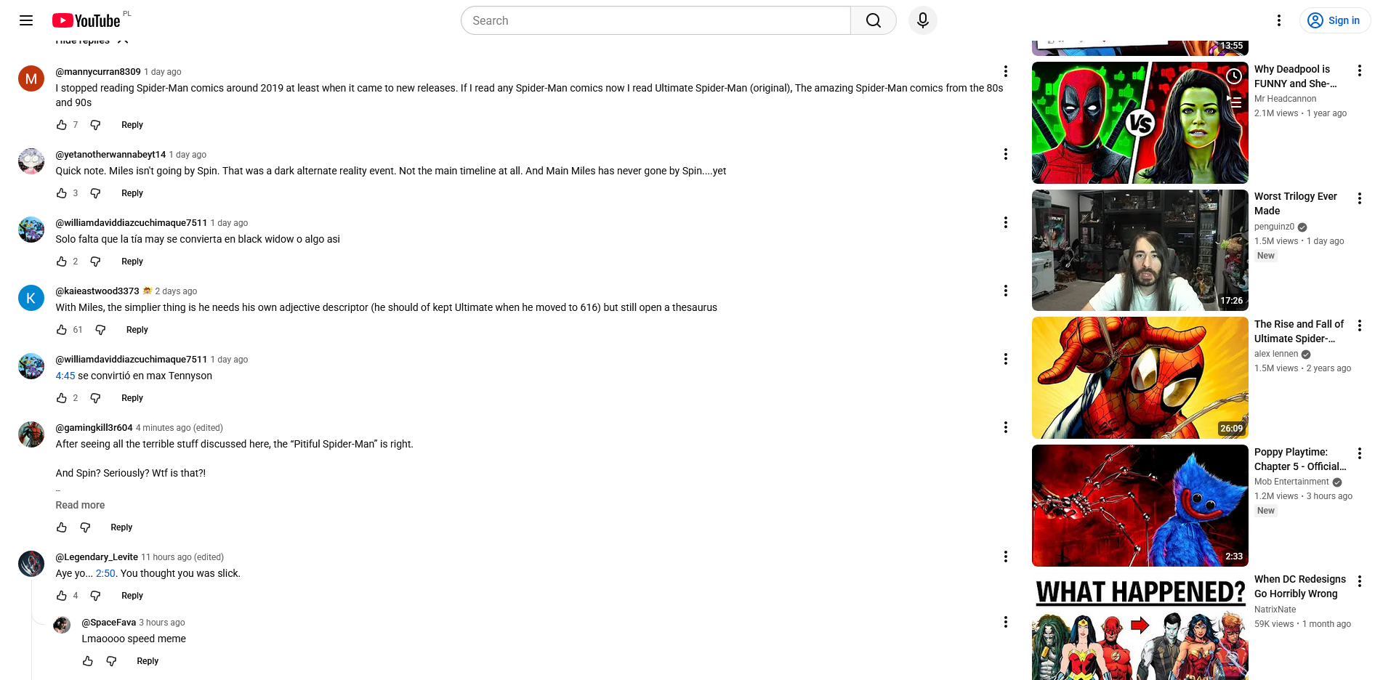Like the comment by @Legendary_Levite
Screen dimensions: 1383x680
62,596
